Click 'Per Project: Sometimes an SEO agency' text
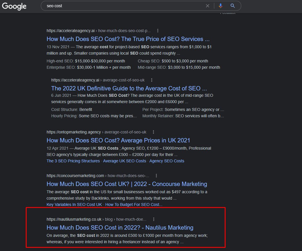 (x=183, y=109)
